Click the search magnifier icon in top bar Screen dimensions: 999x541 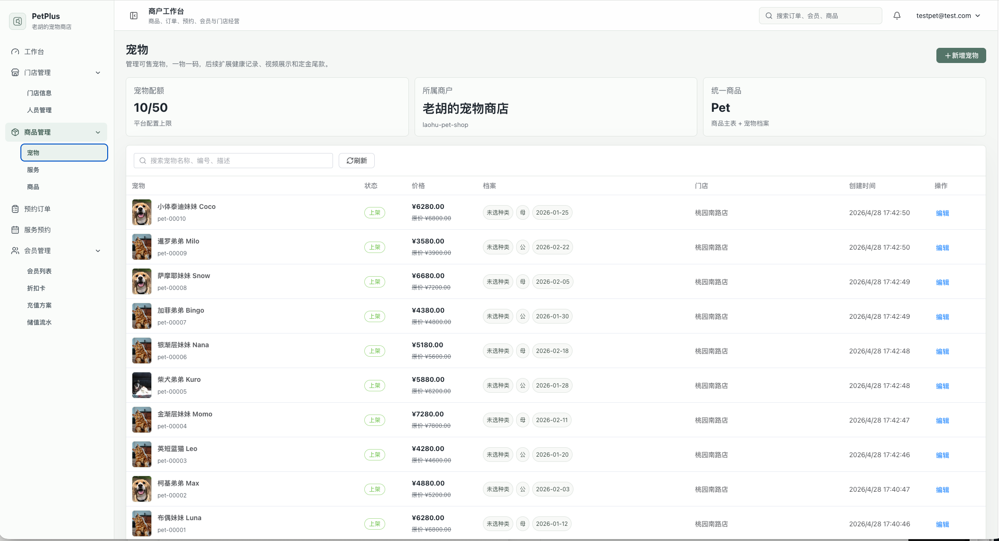[769, 16]
